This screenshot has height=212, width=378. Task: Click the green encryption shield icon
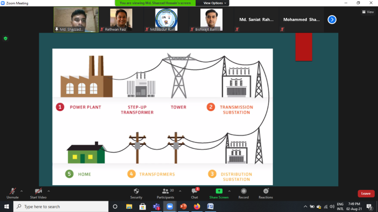(x=6, y=38)
